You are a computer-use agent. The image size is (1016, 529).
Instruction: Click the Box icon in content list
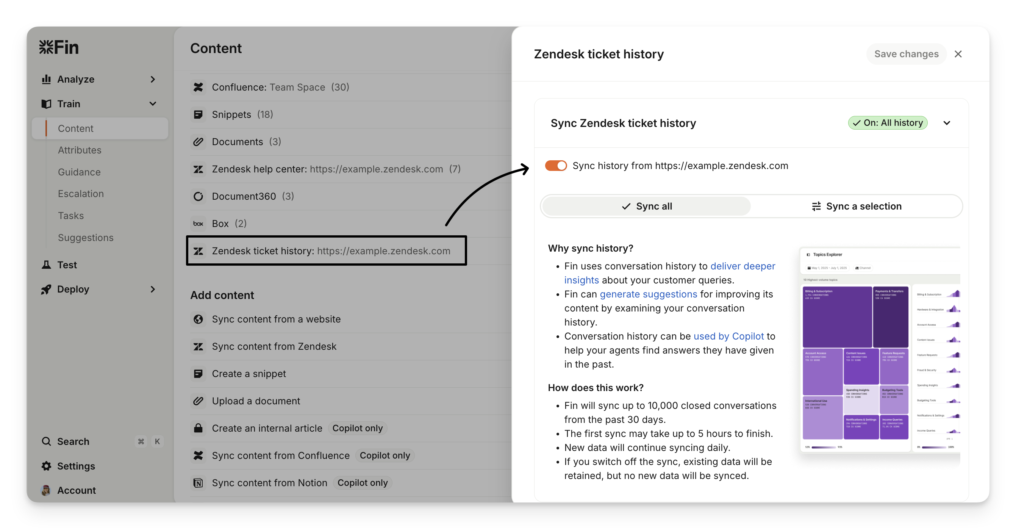tap(199, 224)
